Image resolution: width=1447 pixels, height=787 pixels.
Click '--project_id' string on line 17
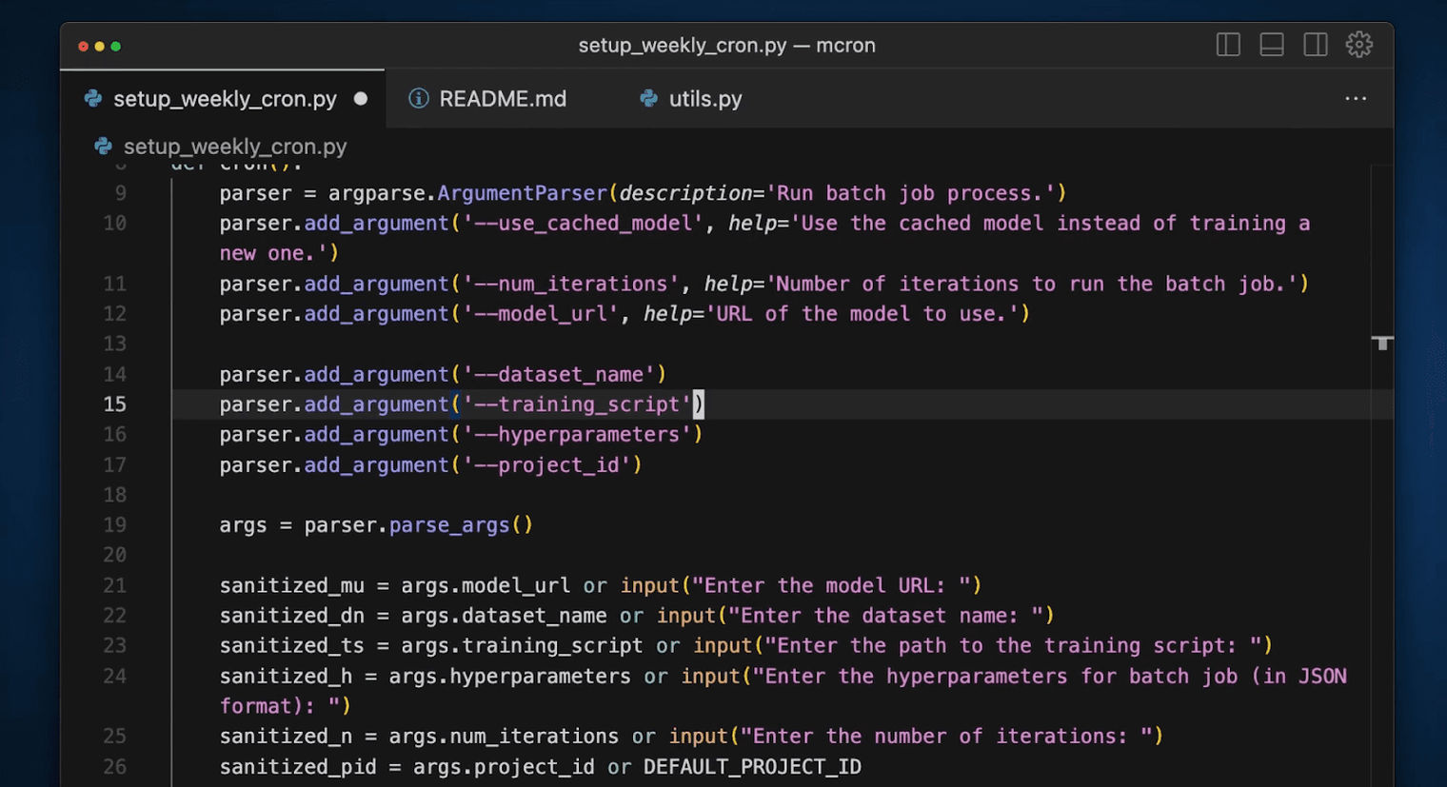click(546, 465)
